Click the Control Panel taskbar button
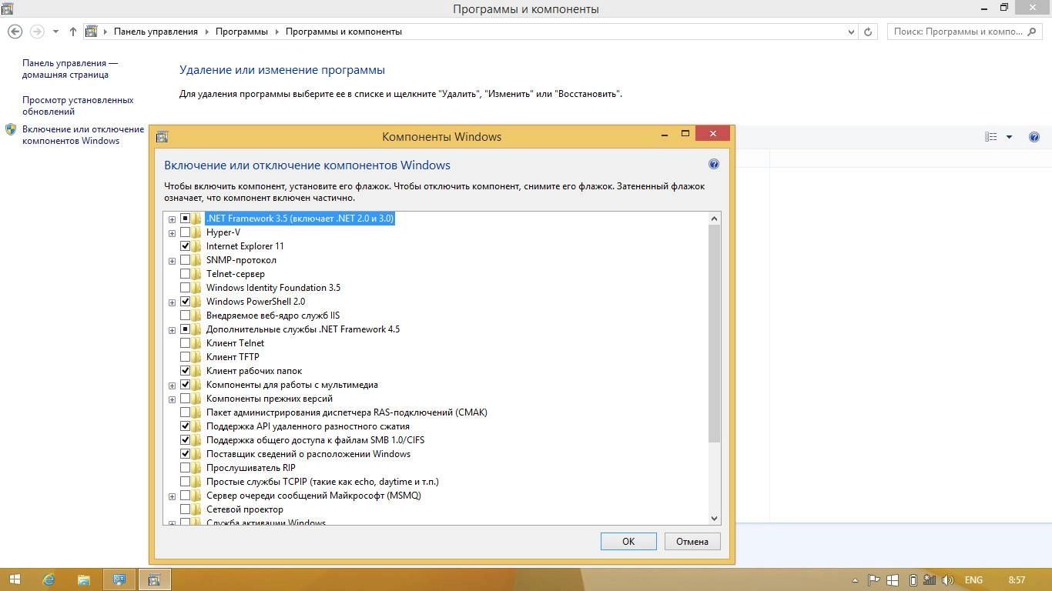 (120, 579)
